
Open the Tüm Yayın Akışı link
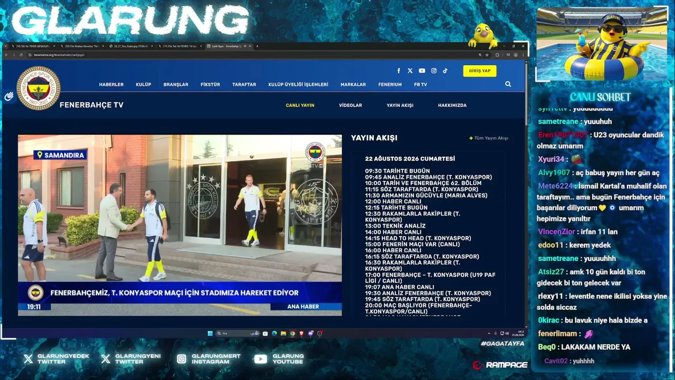pyautogui.click(x=491, y=138)
